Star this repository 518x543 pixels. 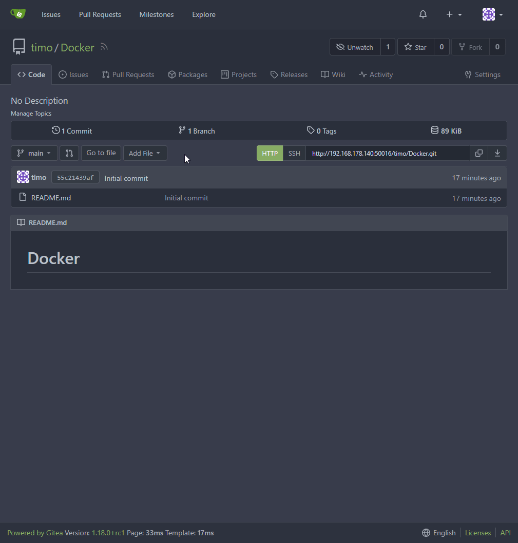(415, 47)
